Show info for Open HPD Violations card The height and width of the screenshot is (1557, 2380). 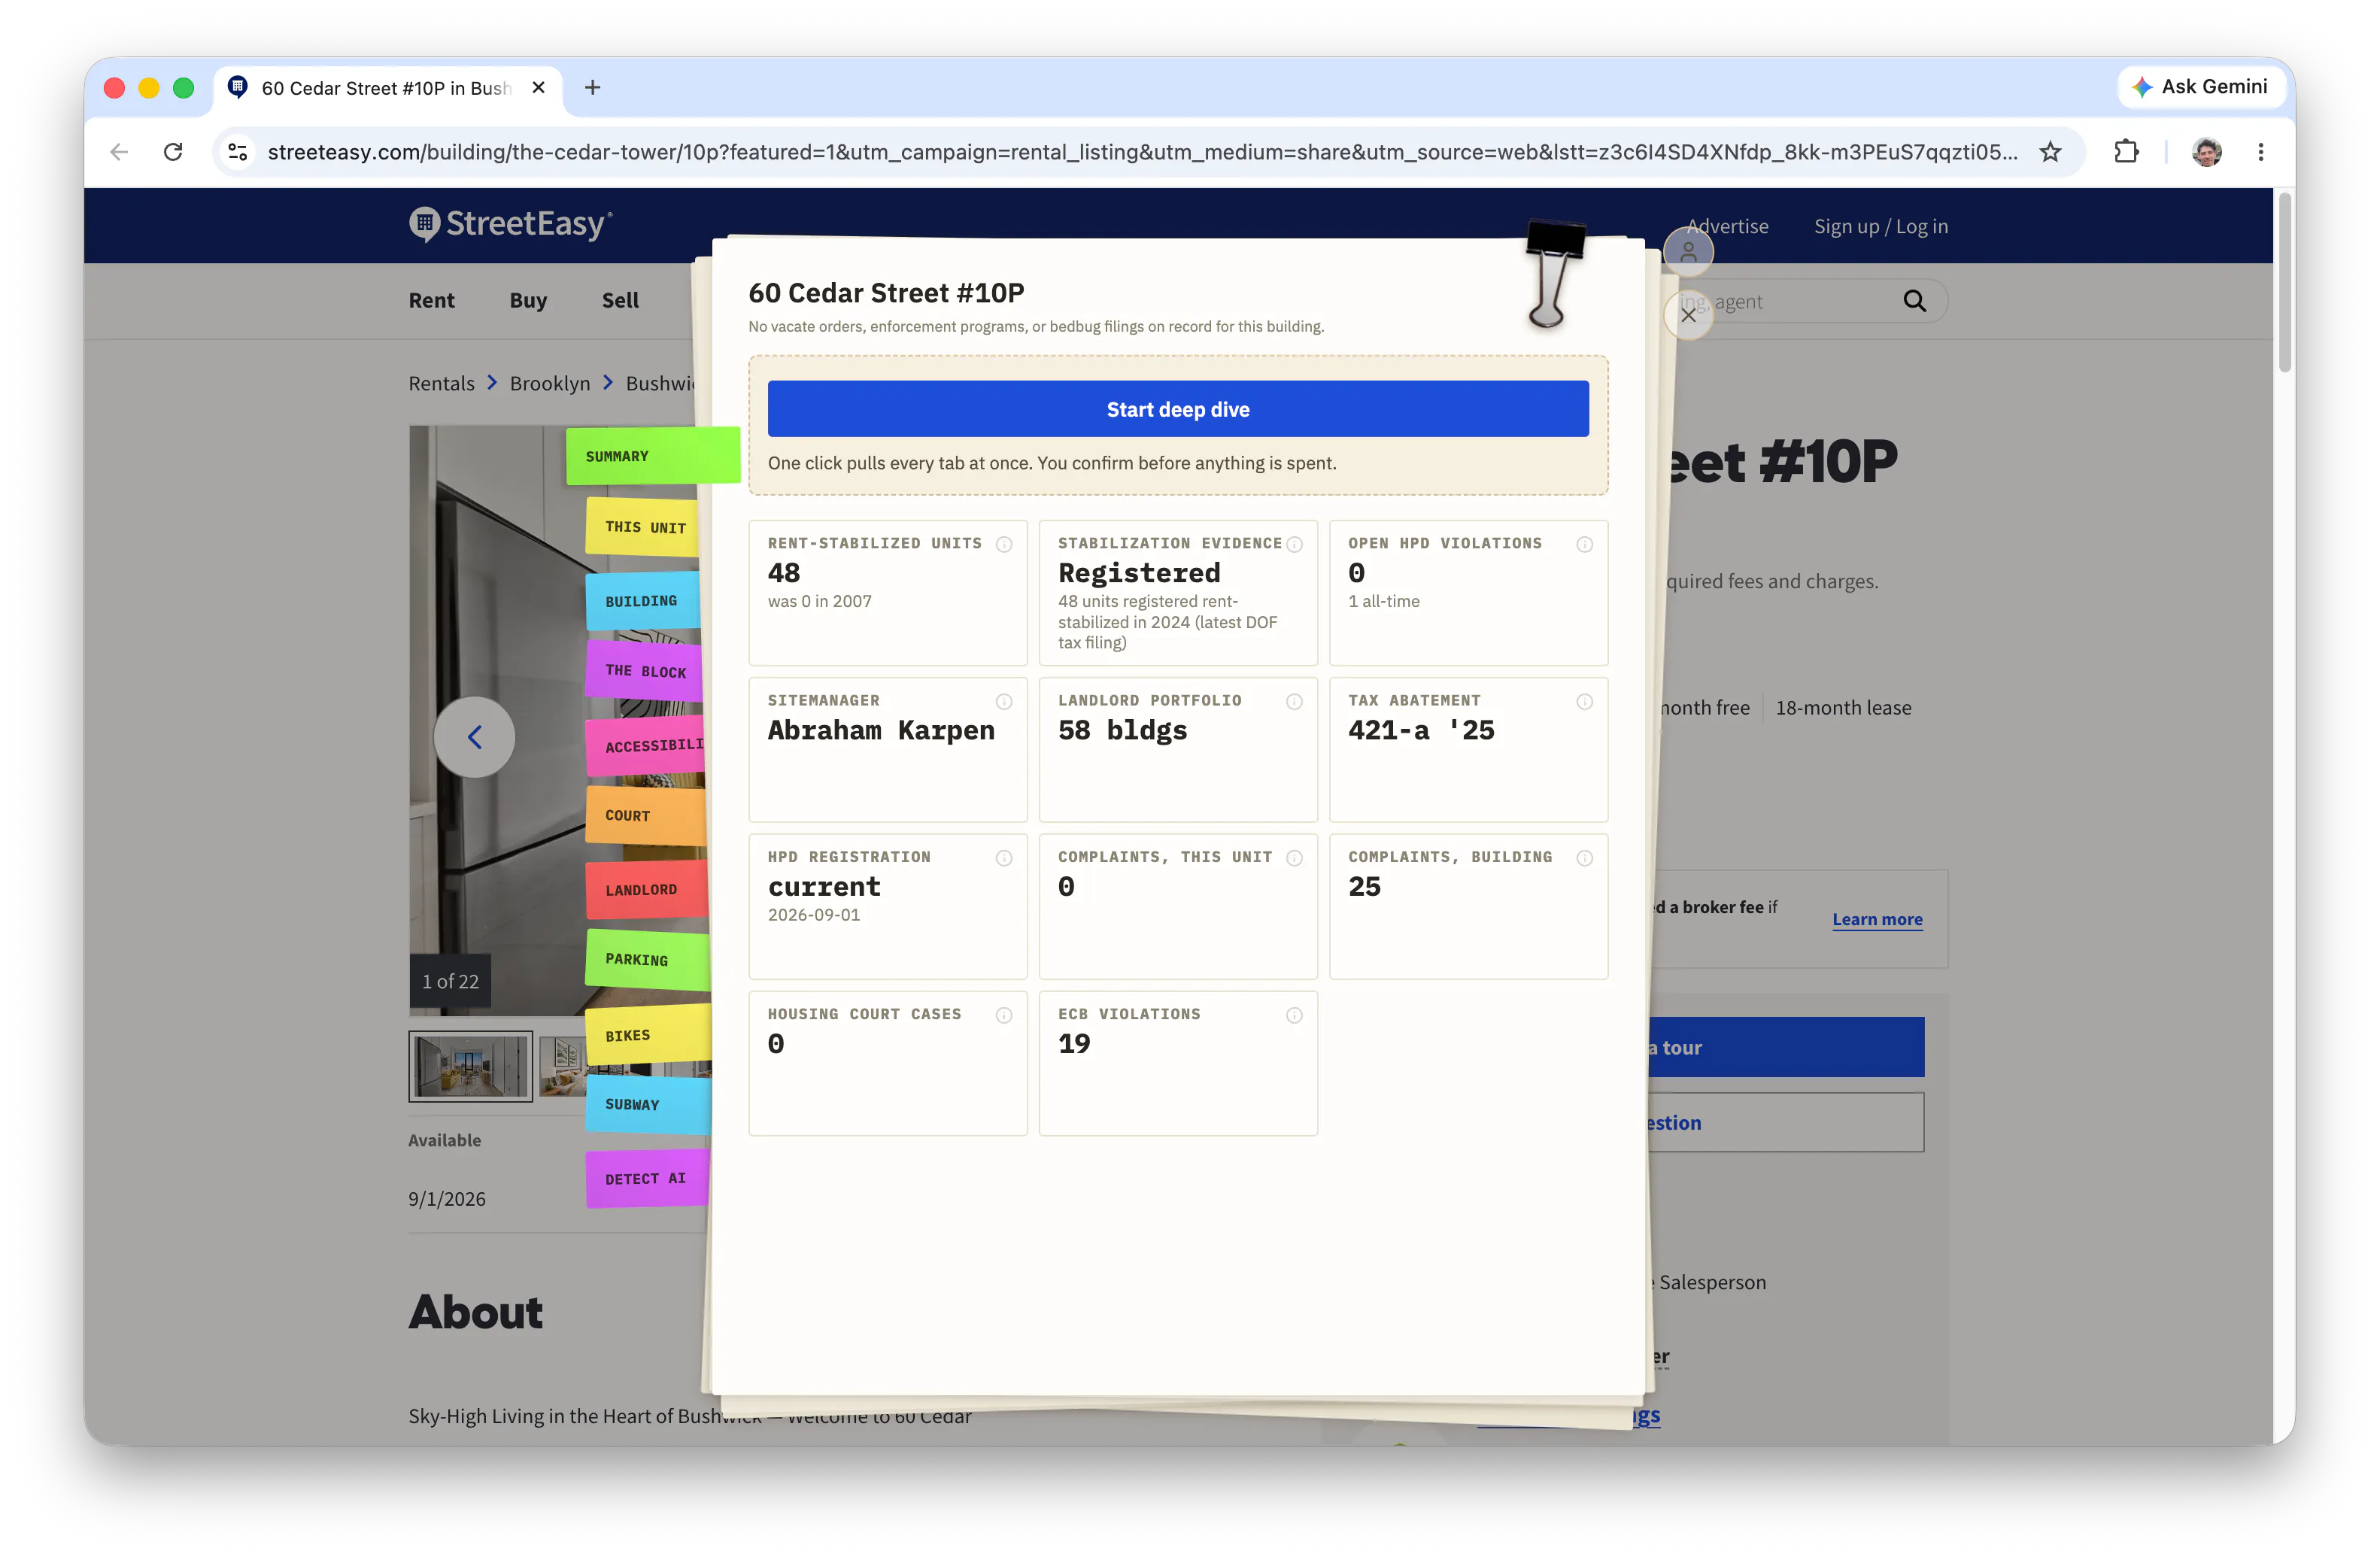tap(1584, 544)
